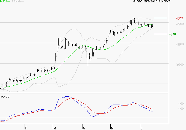Click the MA20 legend label
Image resolution: width=186 pixels, height=130 pixels.
click(4, 1)
